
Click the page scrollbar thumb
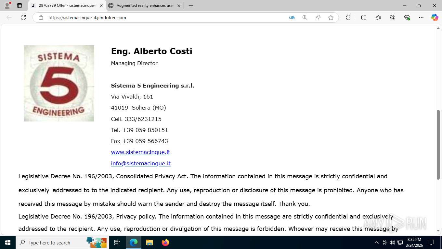click(438, 145)
